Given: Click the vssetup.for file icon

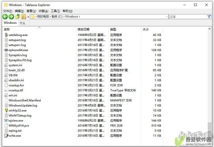Looking at the screenshot, I should [x=6, y=85].
